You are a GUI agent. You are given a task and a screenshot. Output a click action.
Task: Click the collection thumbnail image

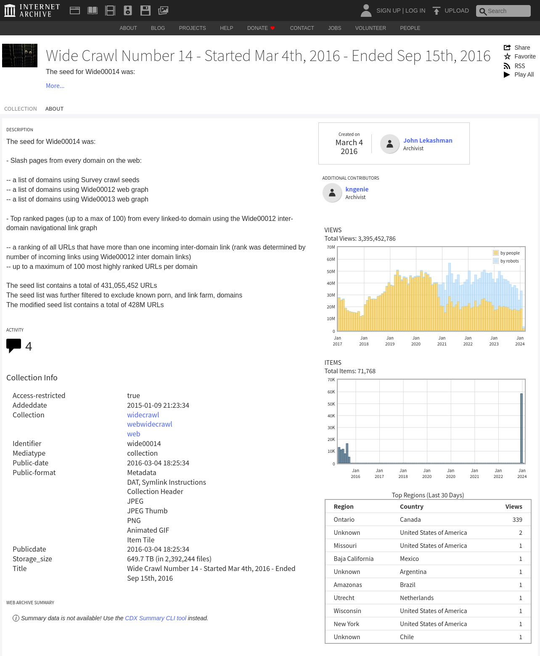pyautogui.click(x=20, y=56)
